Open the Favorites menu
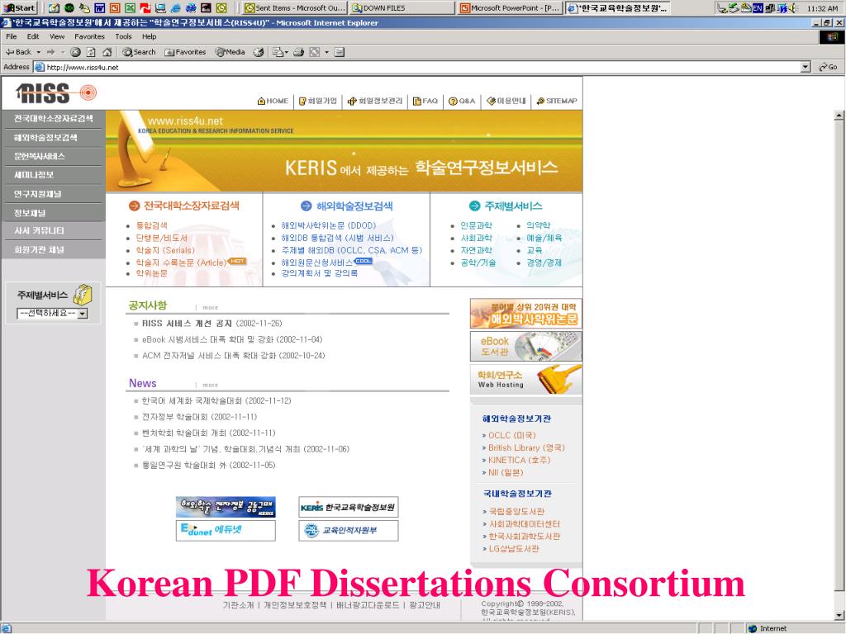Image resolution: width=846 pixels, height=634 pixels. tap(89, 36)
